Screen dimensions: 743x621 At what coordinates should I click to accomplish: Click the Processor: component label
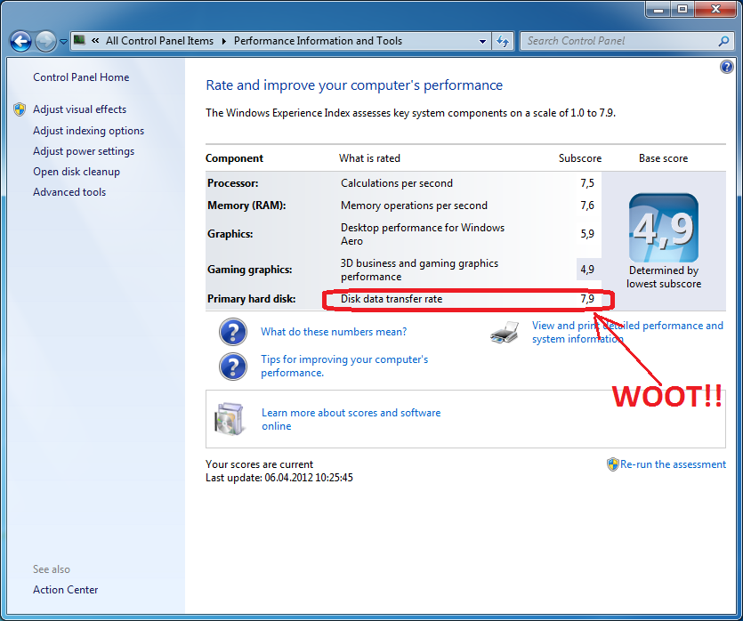pos(232,183)
